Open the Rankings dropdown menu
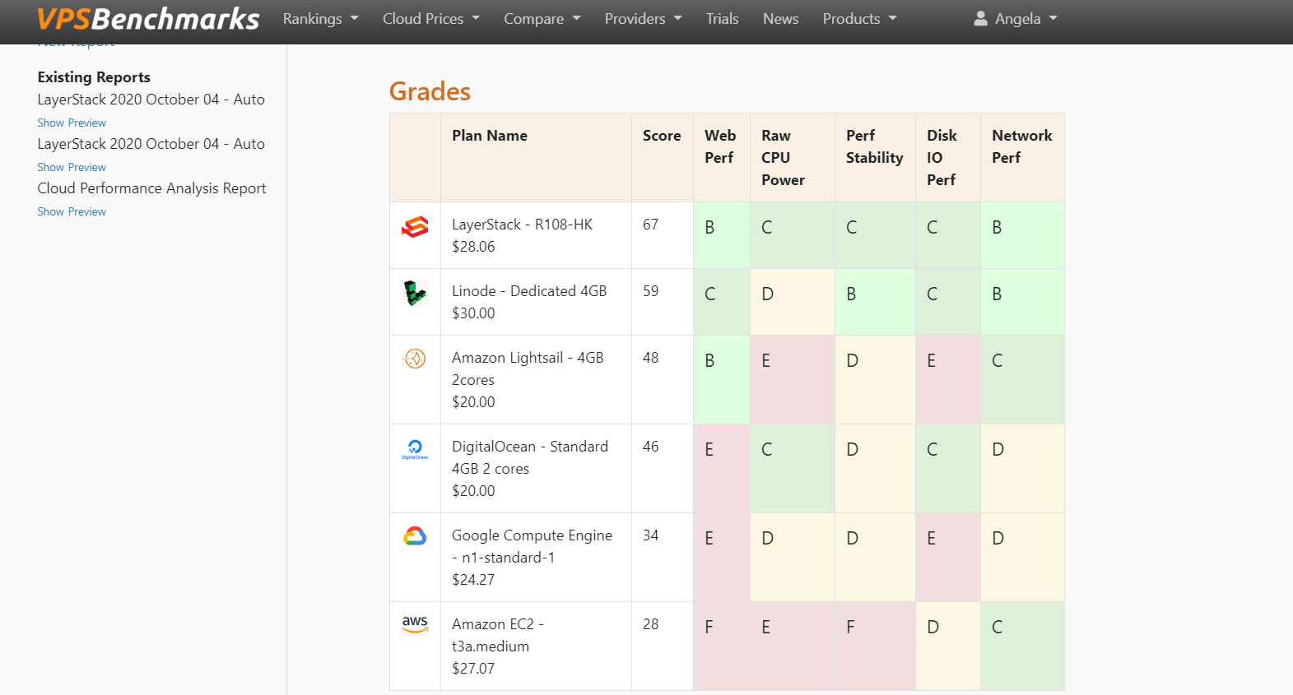 tap(321, 19)
